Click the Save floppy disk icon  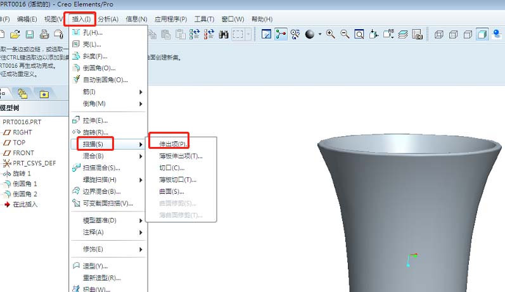tap(29, 34)
